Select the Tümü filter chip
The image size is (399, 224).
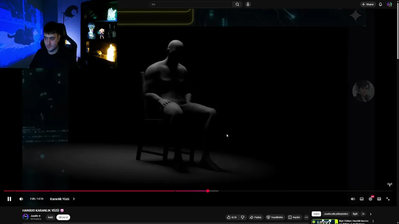pyautogui.click(x=316, y=214)
